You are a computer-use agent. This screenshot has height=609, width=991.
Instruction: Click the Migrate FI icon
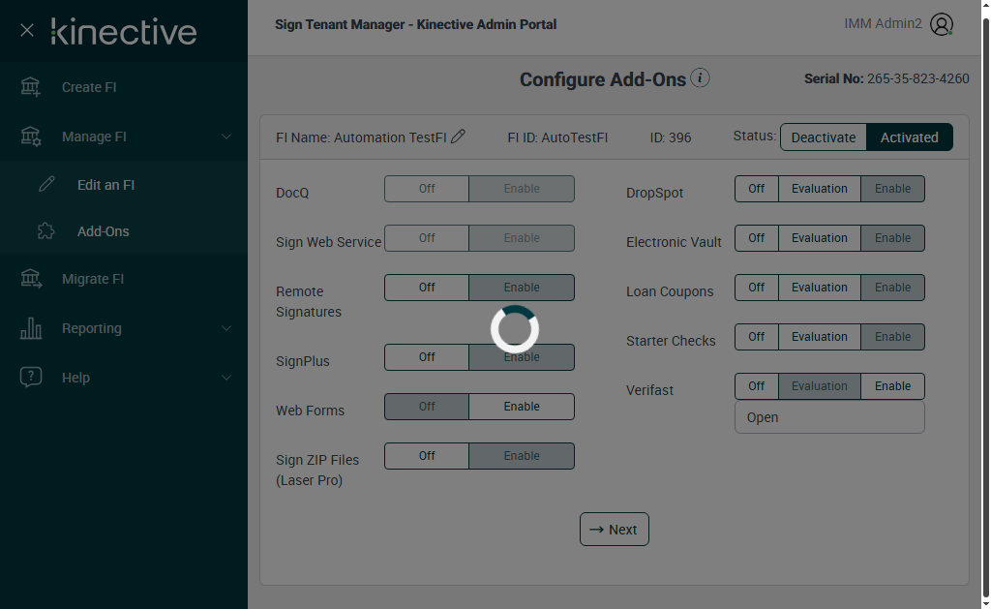(x=30, y=278)
